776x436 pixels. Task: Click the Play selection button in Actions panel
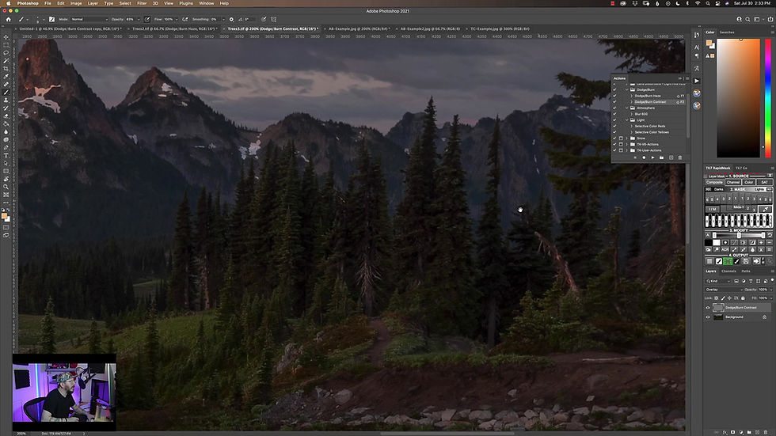652,157
